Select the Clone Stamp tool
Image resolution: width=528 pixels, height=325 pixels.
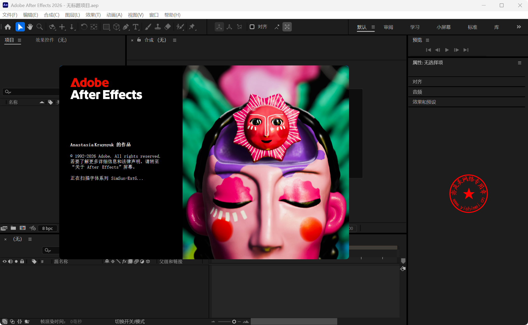tap(158, 27)
